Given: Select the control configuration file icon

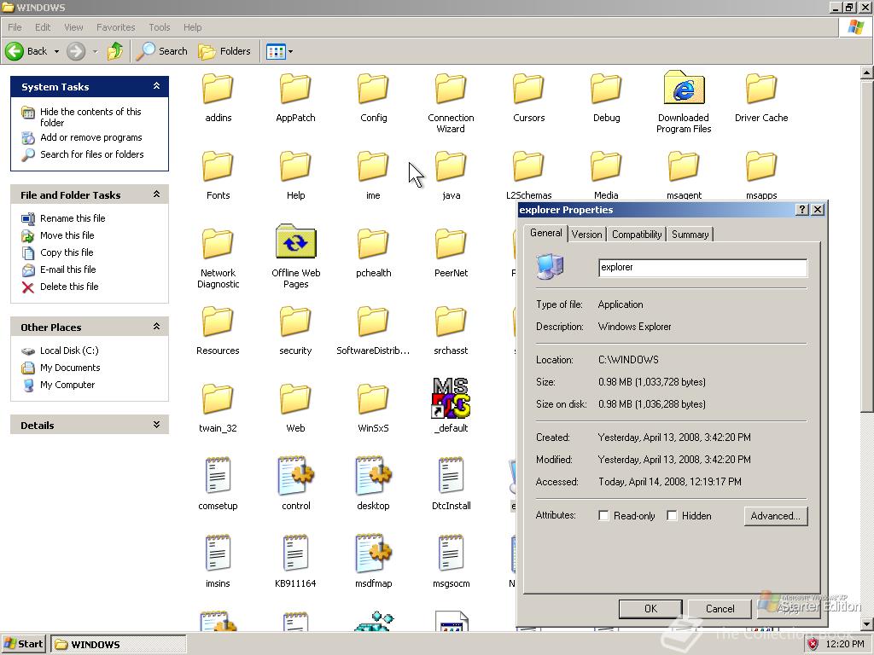Looking at the screenshot, I should coord(295,476).
